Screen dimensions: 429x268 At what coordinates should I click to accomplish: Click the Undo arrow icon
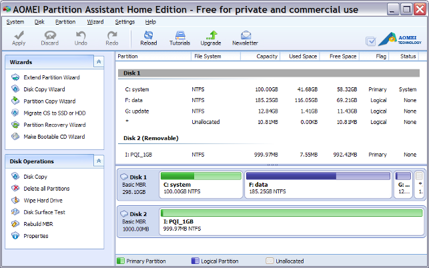pyautogui.click(x=81, y=35)
